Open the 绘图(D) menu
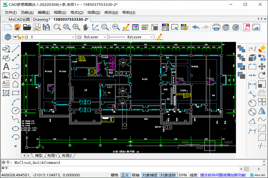This screenshot has height=178, width=268. pyautogui.click(x=94, y=13)
